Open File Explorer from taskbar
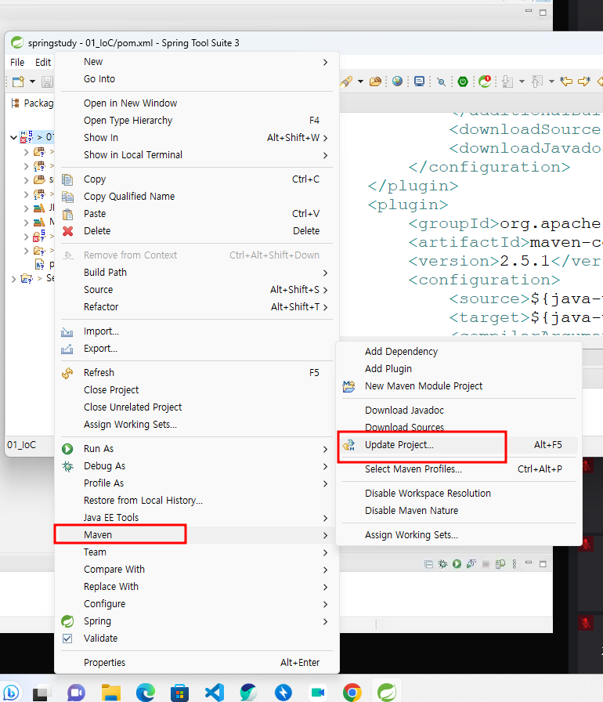603x702 pixels. (x=111, y=692)
